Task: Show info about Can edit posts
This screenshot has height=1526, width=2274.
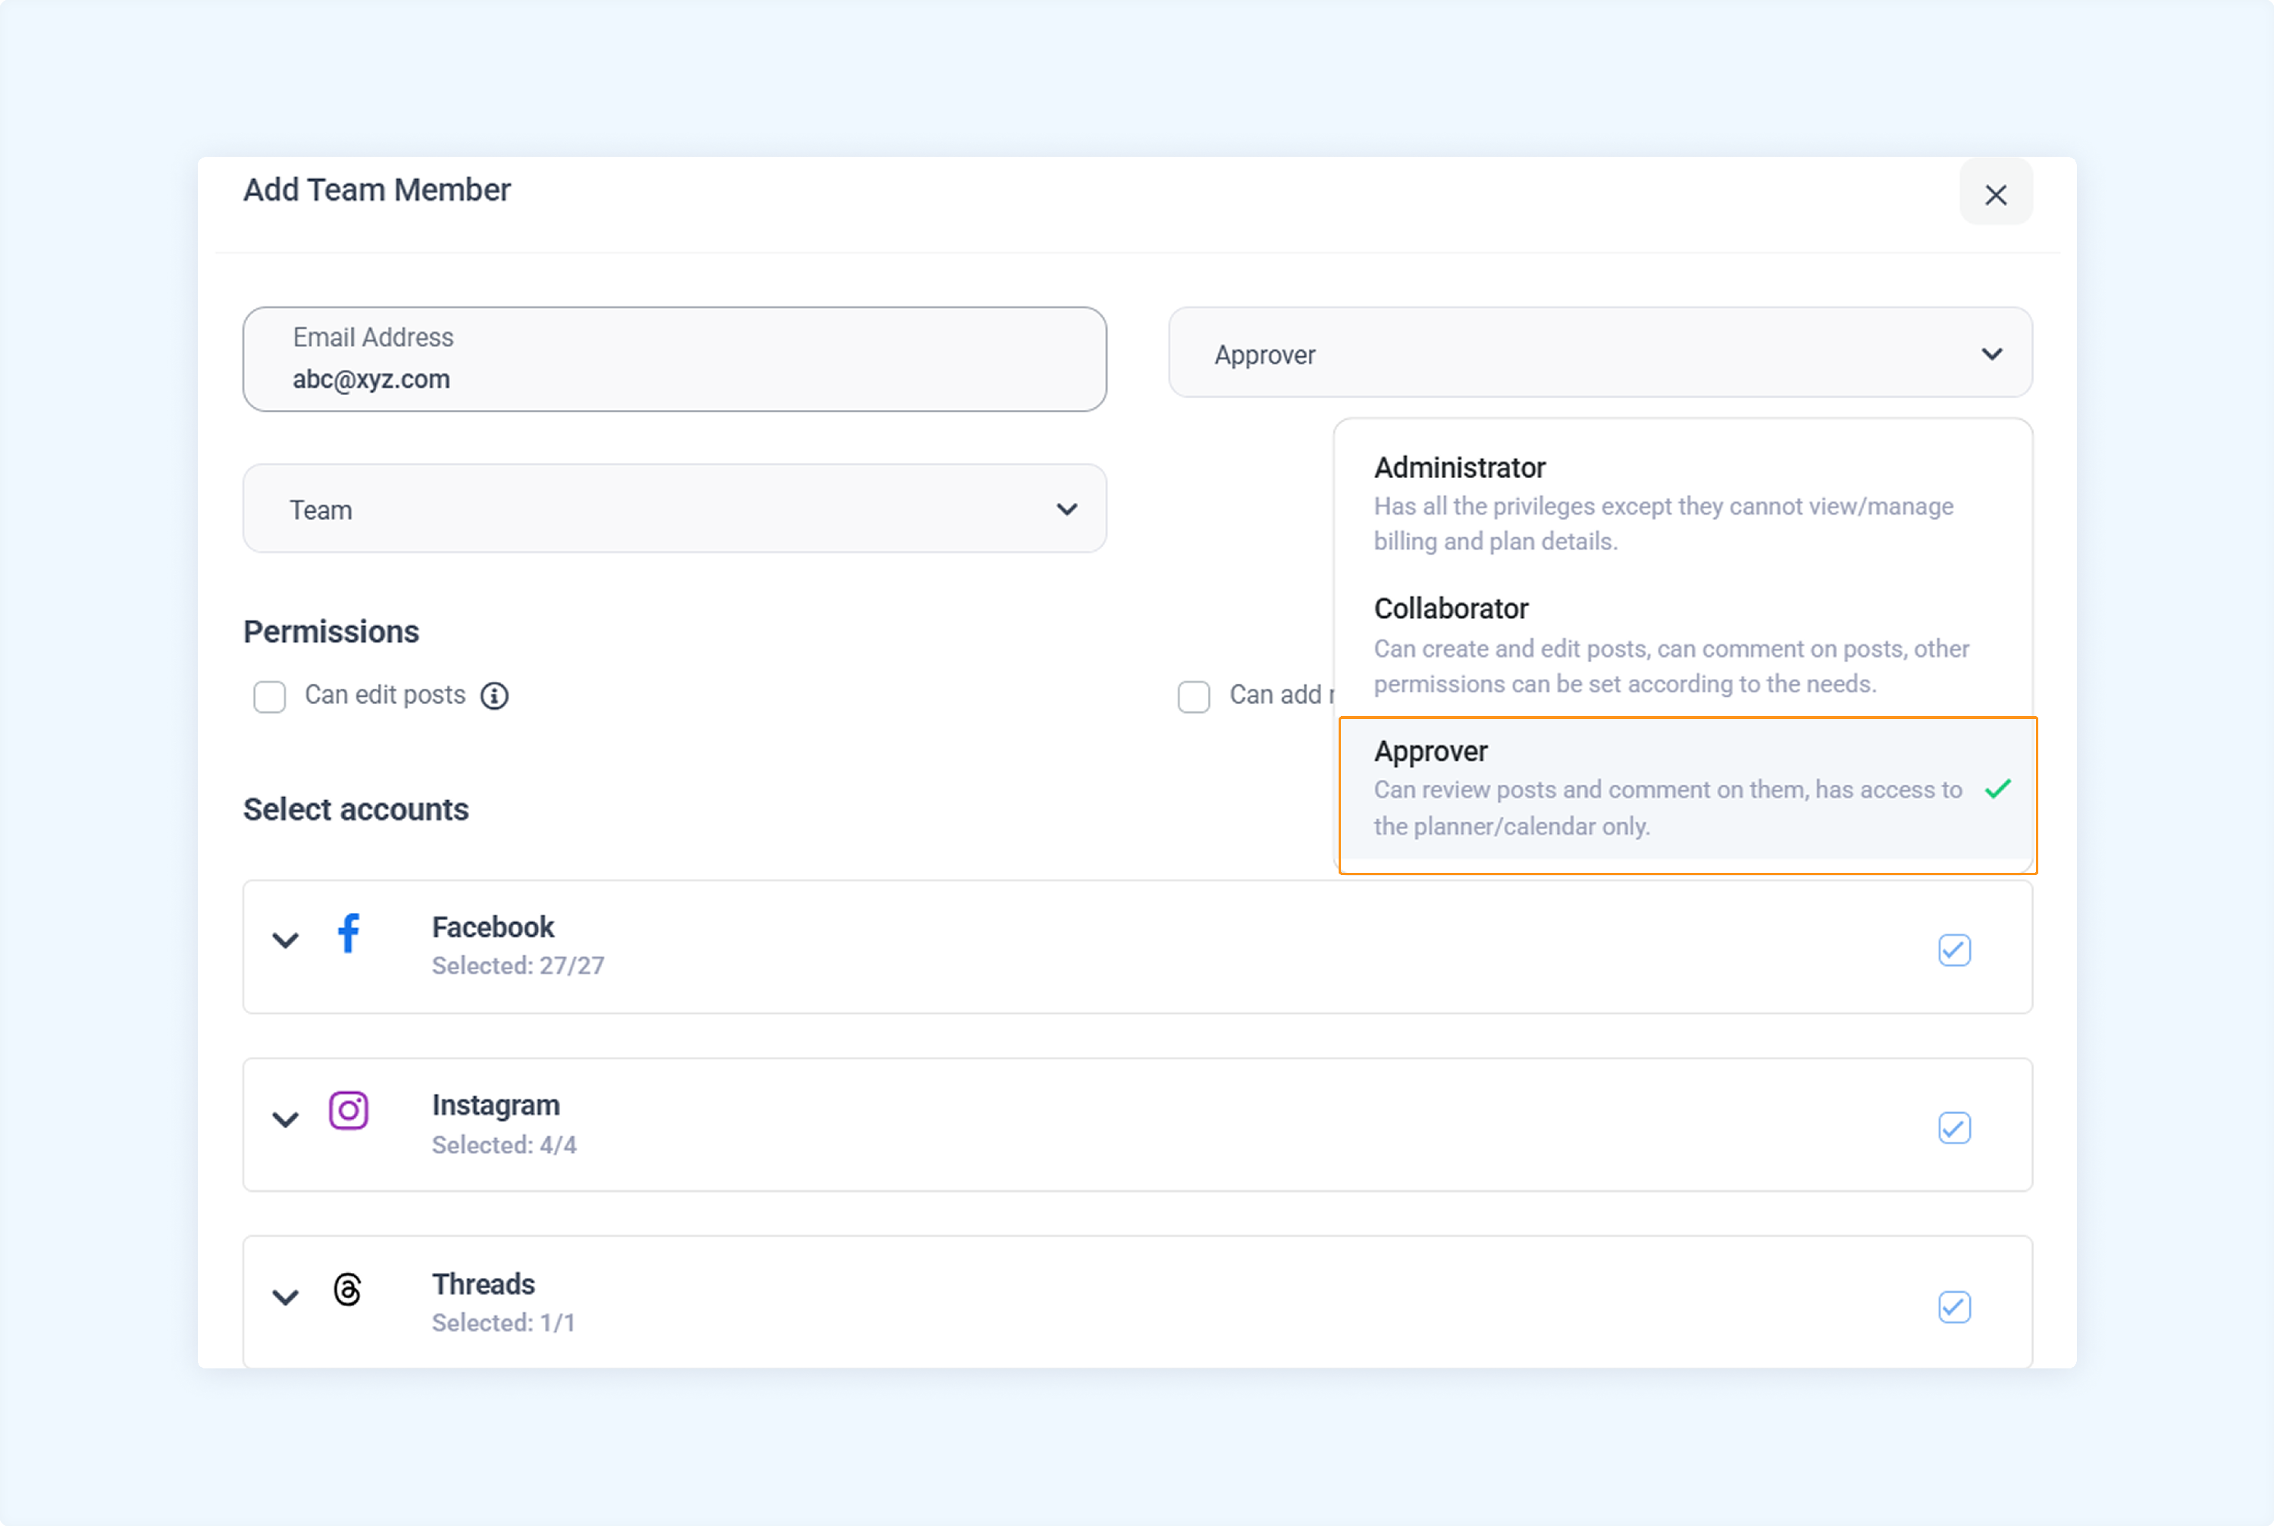Action: click(494, 696)
